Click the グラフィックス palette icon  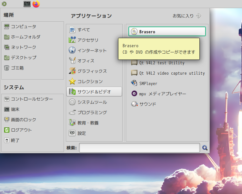point(72,71)
